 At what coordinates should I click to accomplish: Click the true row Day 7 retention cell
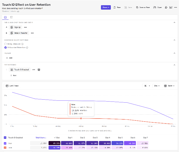pyautogui.click(x=142, y=143)
